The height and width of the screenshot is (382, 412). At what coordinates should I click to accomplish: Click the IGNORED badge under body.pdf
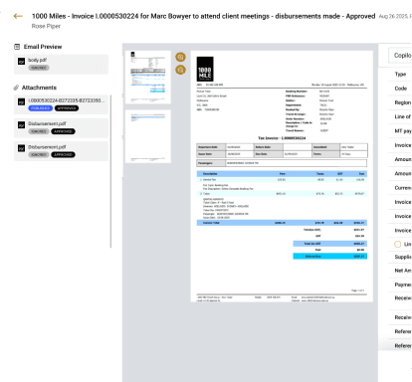[x=39, y=68]
